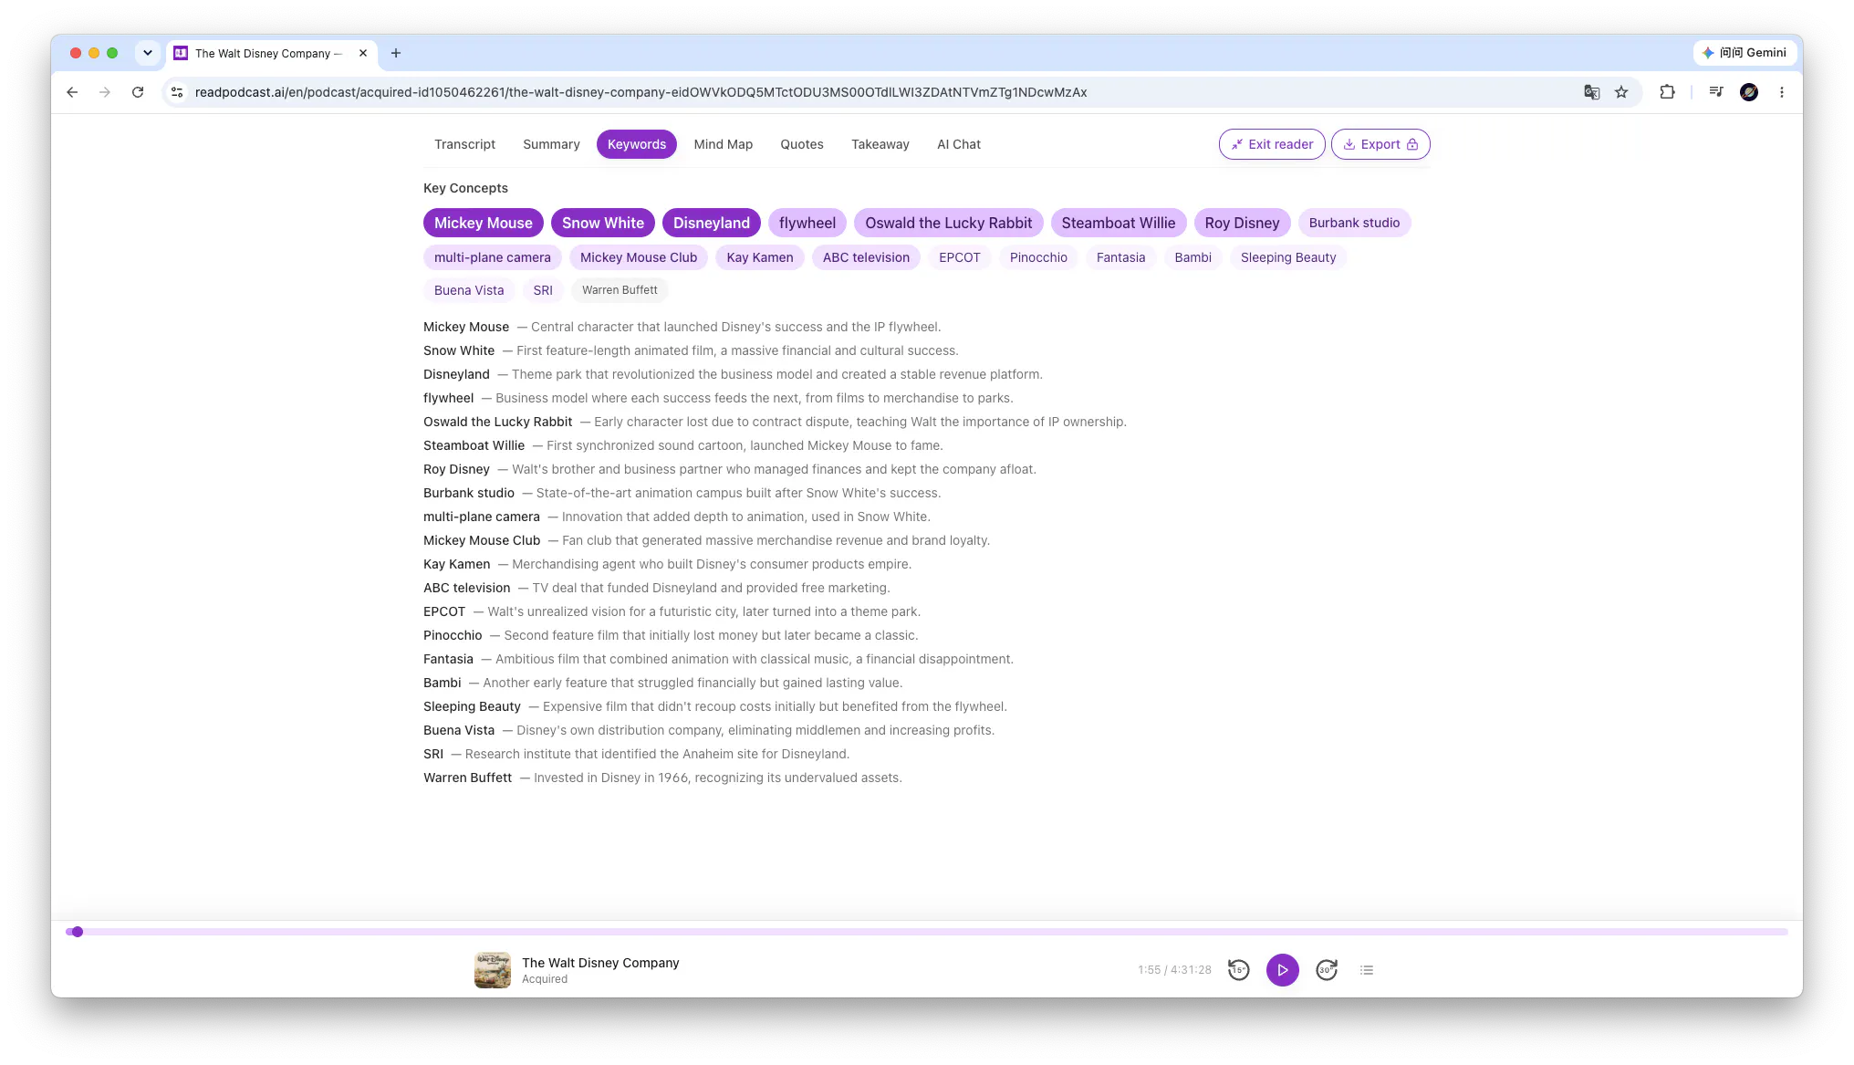Click the Exit reader button

pos(1272,144)
